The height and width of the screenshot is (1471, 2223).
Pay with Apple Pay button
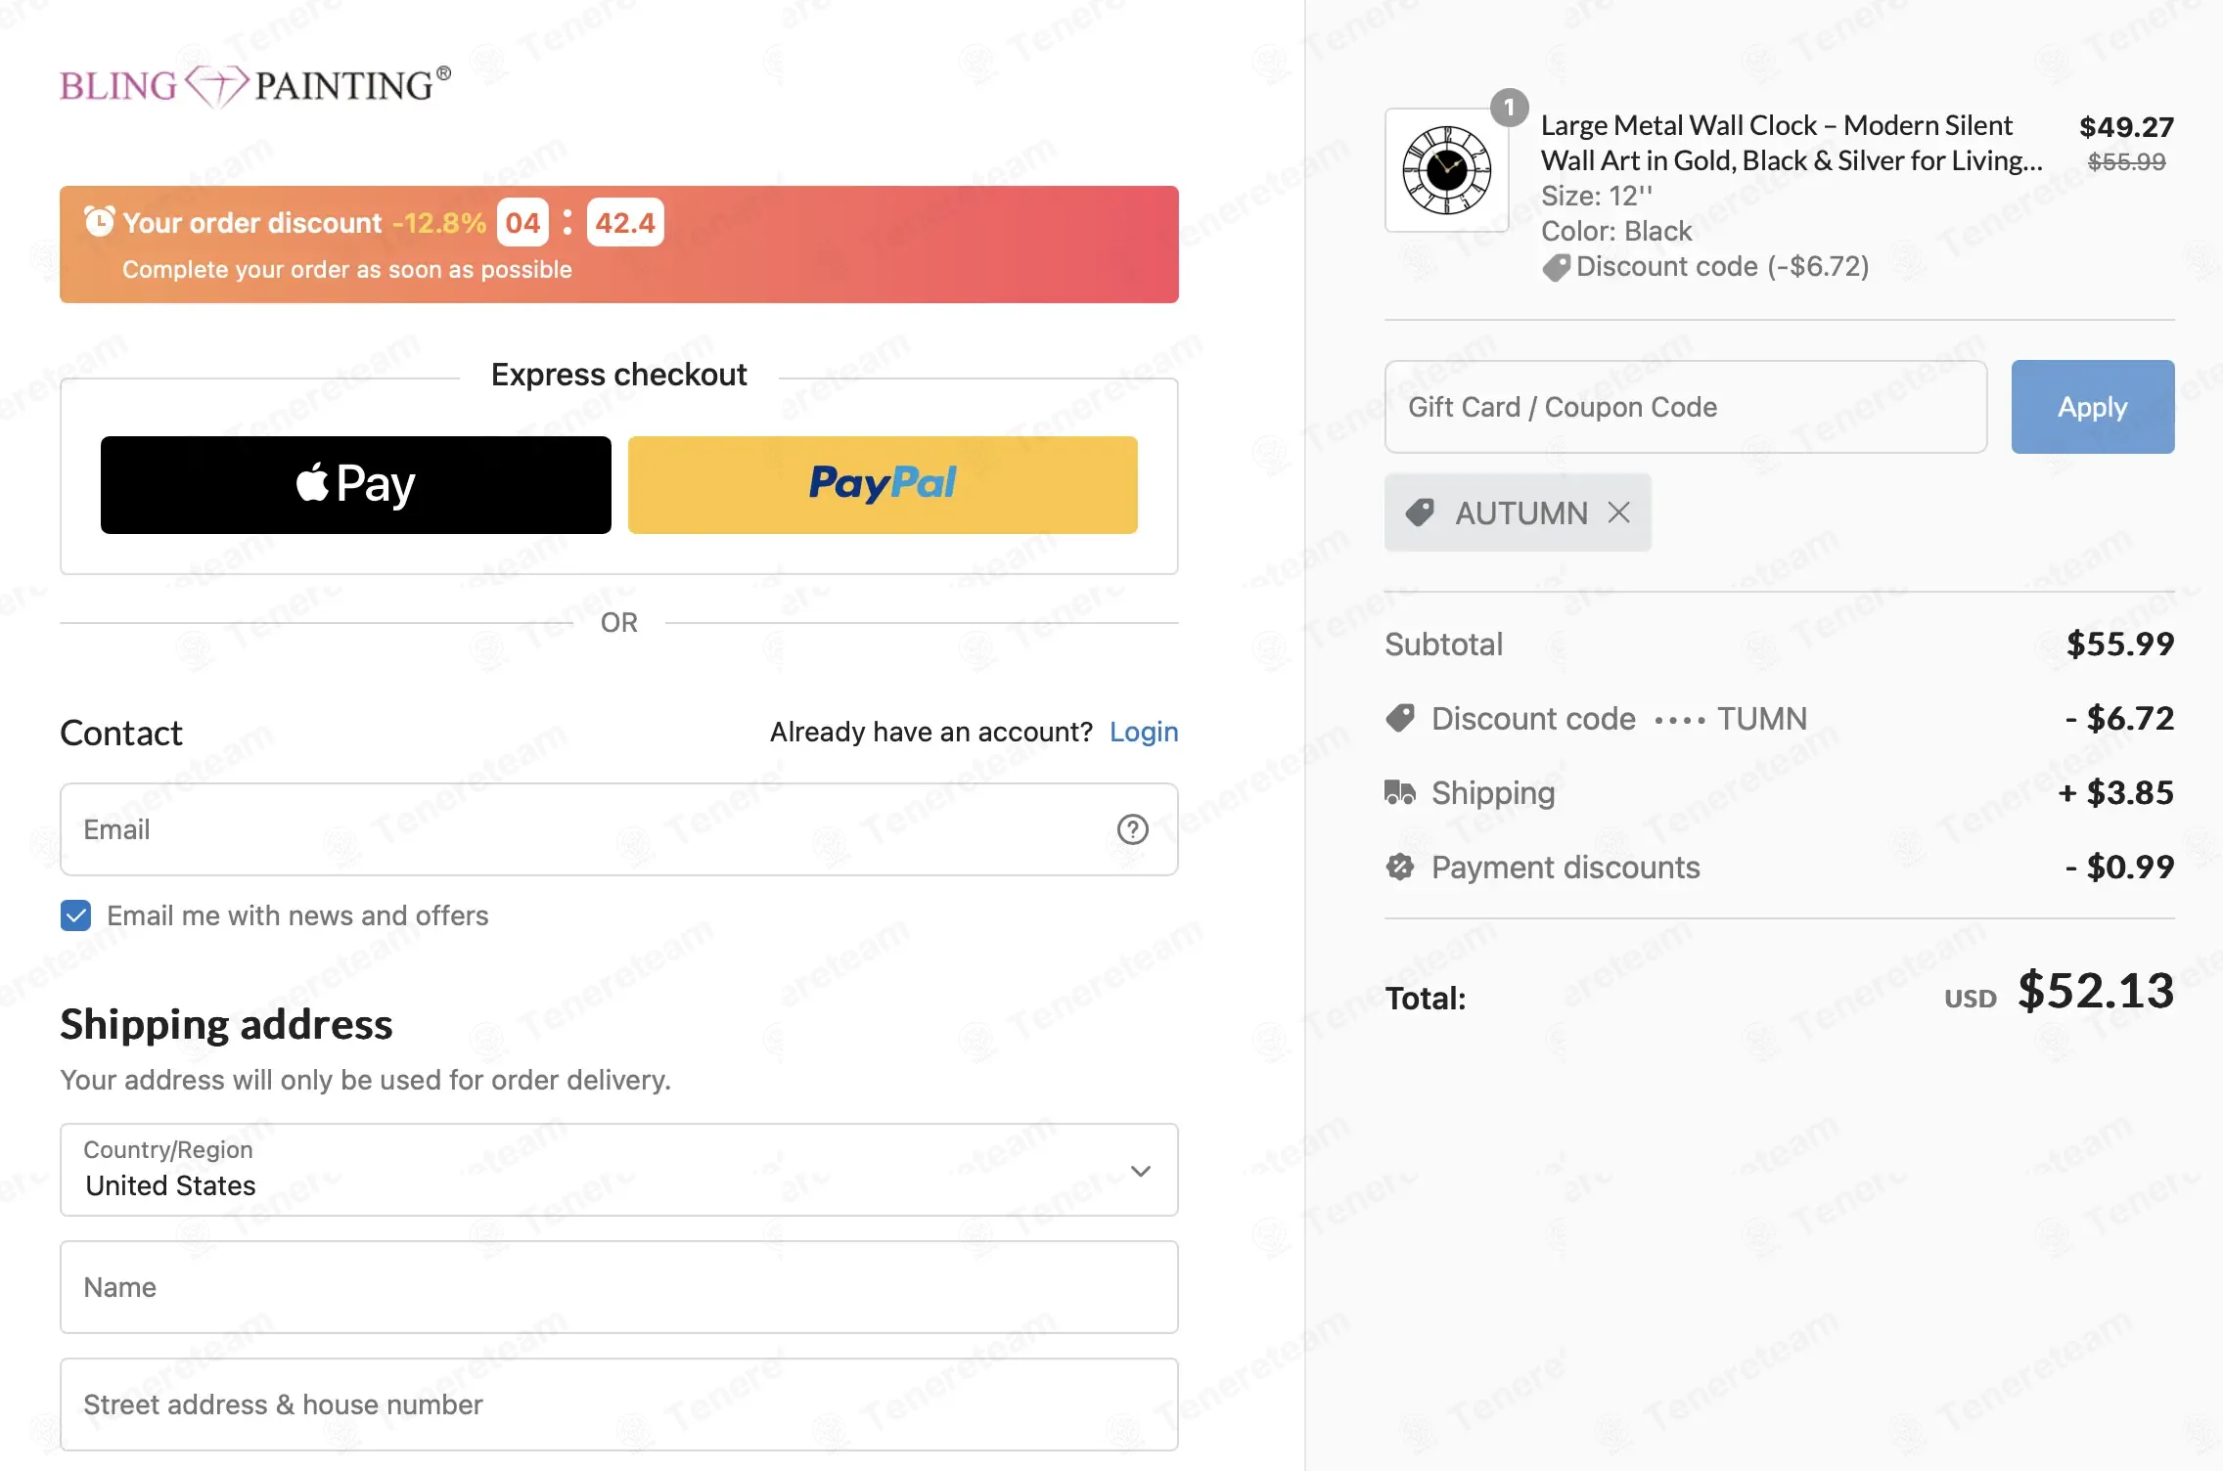coord(356,485)
